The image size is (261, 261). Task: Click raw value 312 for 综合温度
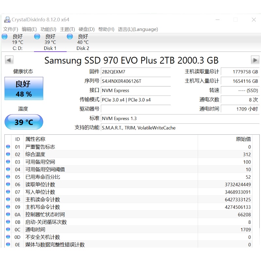click(247, 154)
